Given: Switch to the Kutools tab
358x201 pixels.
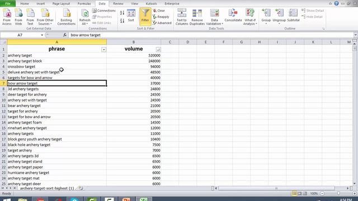Looking at the screenshot, I should tap(151, 4).
